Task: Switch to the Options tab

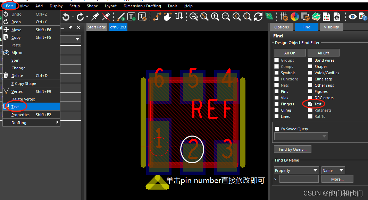Action: click(x=282, y=27)
